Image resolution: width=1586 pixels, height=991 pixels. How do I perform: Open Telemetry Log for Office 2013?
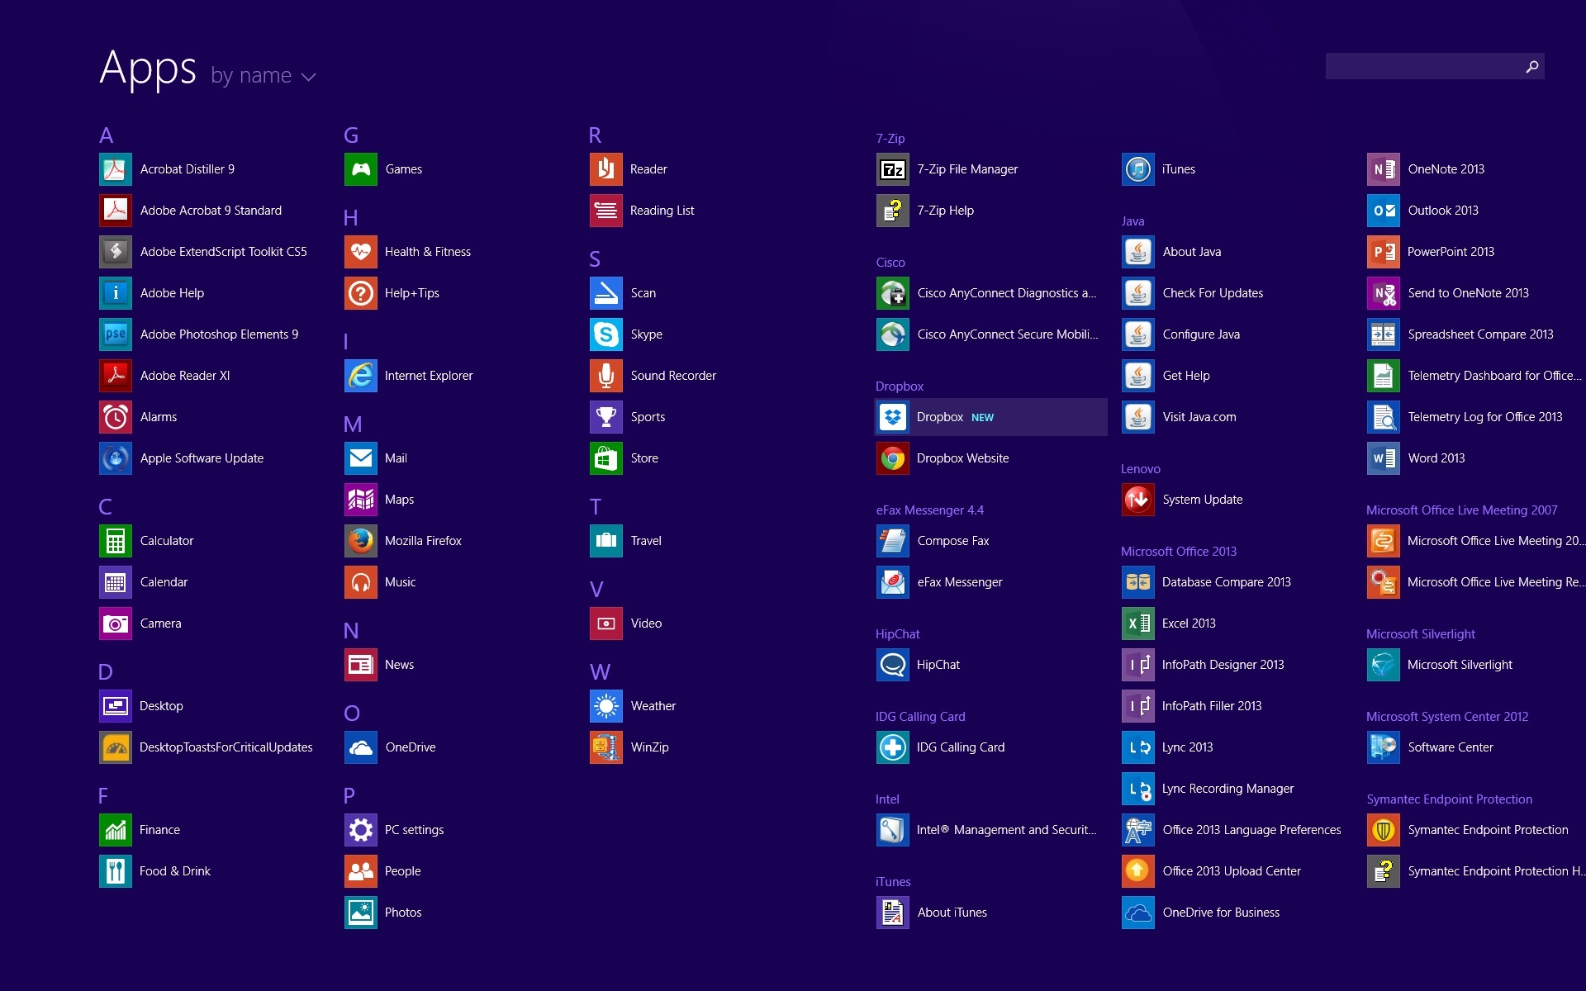[x=1465, y=417]
